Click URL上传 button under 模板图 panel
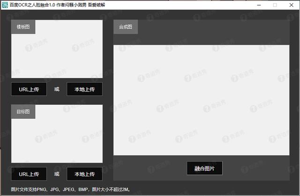 [29, 89]
